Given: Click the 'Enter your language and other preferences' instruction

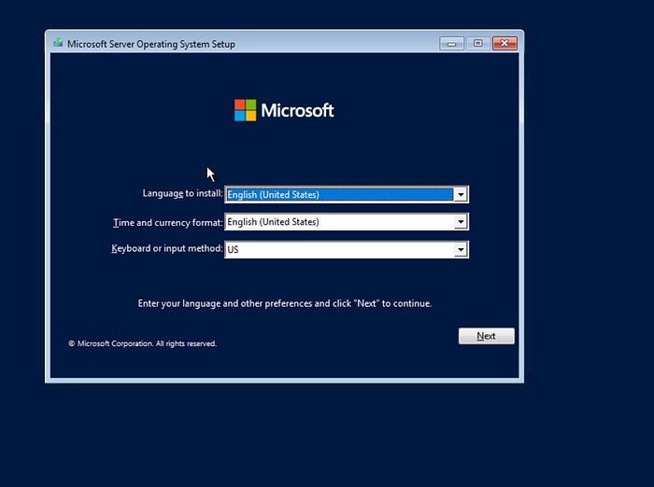Looking at the screenshot, I should pos(285,303).
